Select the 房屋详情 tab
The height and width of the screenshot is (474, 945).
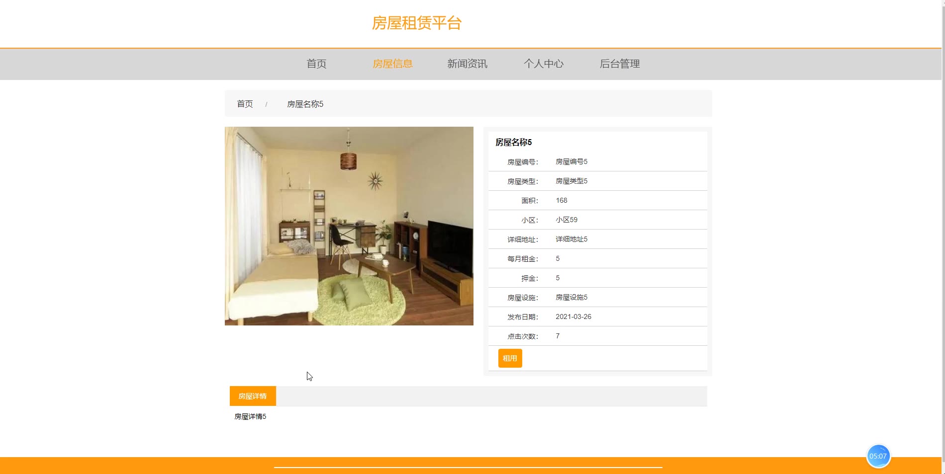[x=253, y=396]
